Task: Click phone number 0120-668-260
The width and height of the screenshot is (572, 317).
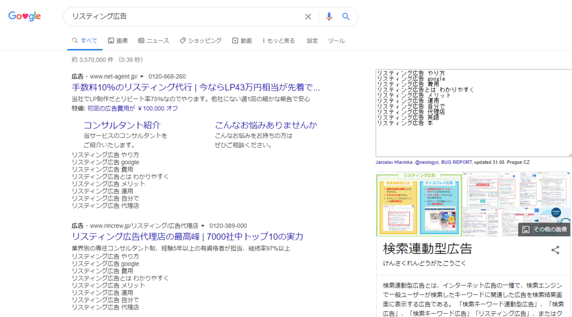Action: 167,76
